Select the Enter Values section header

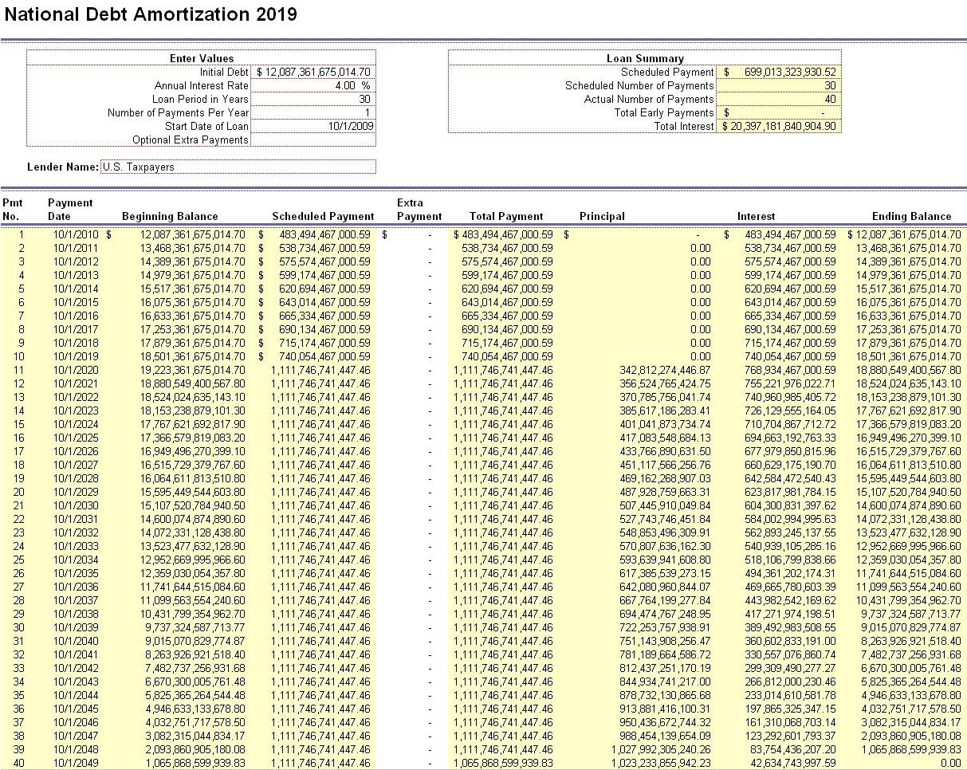coord(202,58)
